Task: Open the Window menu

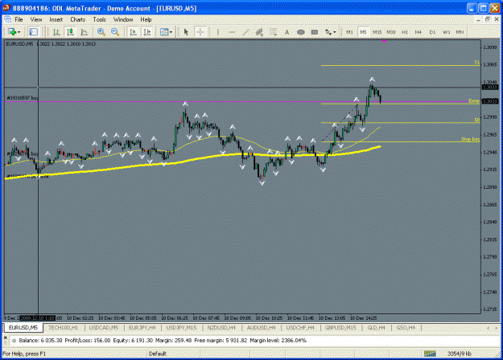Action: pos(123,19)
